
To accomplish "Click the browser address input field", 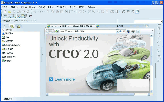I will click(88, 31).
